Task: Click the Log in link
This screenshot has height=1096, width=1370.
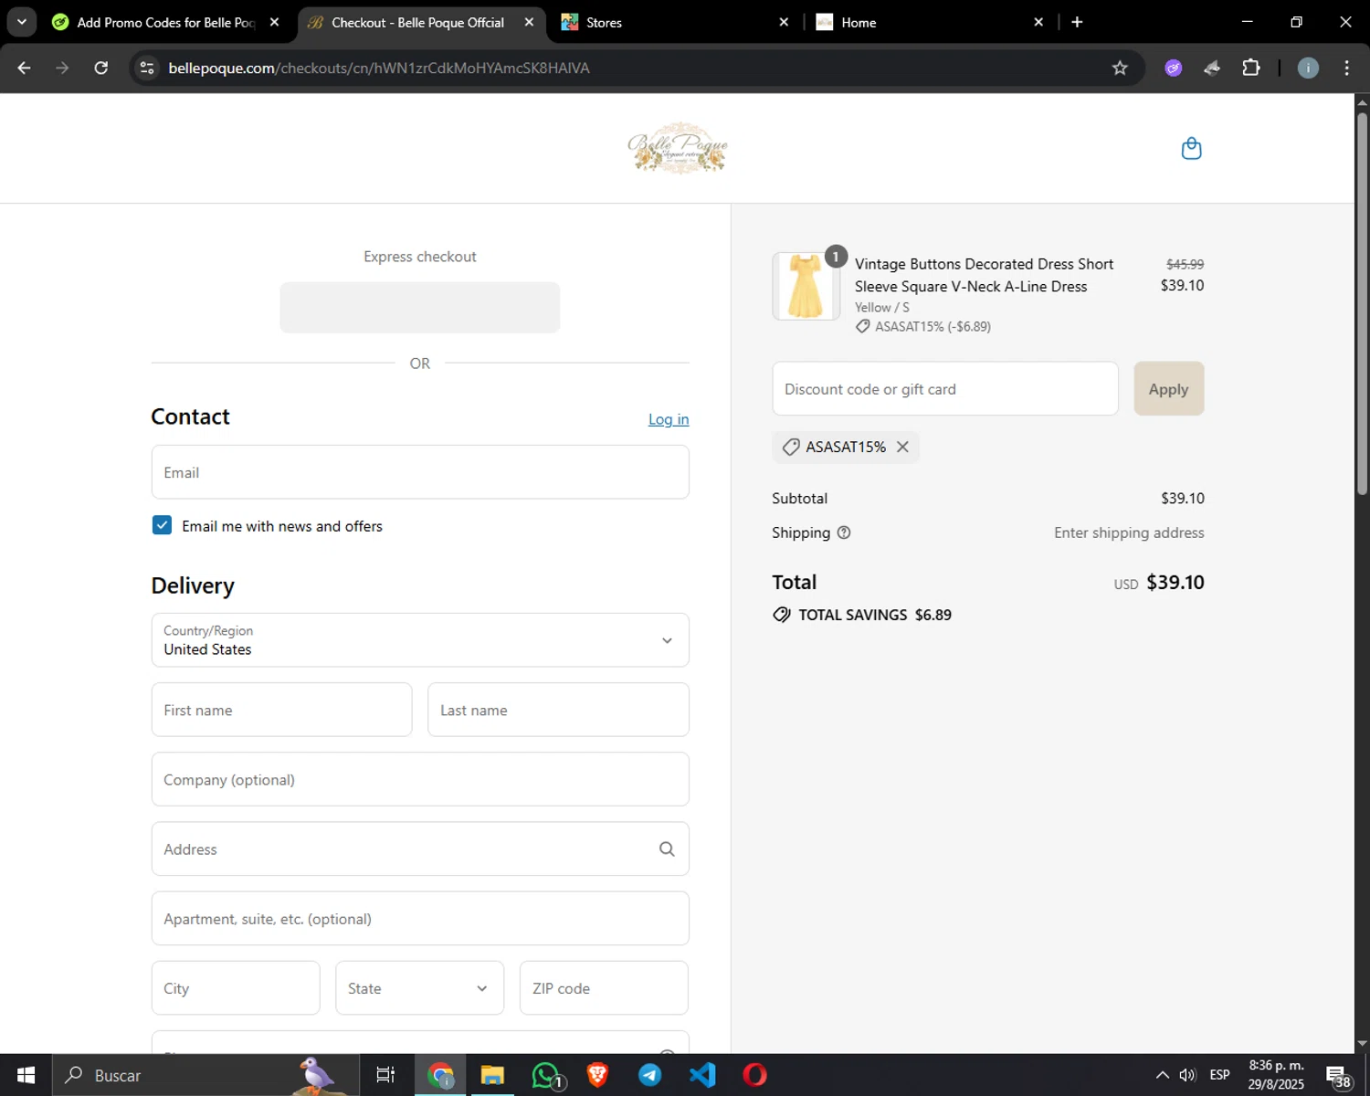Action: pyautogui.click(x=669, y=419)
